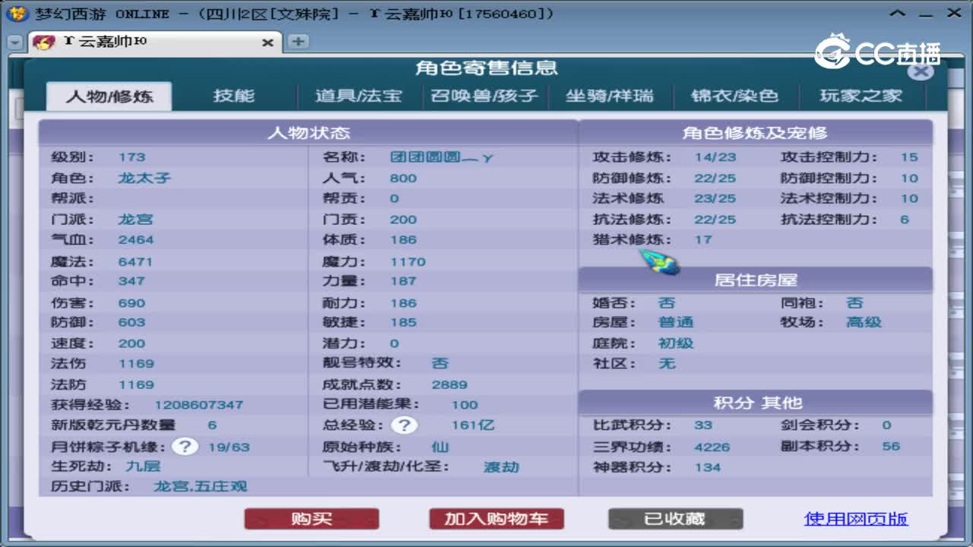This screenshot has width=973, height=547.
Task: Click the 气血 value 2464
Action: [136, 239]
